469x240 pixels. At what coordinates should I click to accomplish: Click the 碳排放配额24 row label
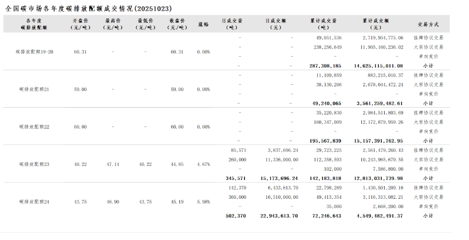[34, 201]
